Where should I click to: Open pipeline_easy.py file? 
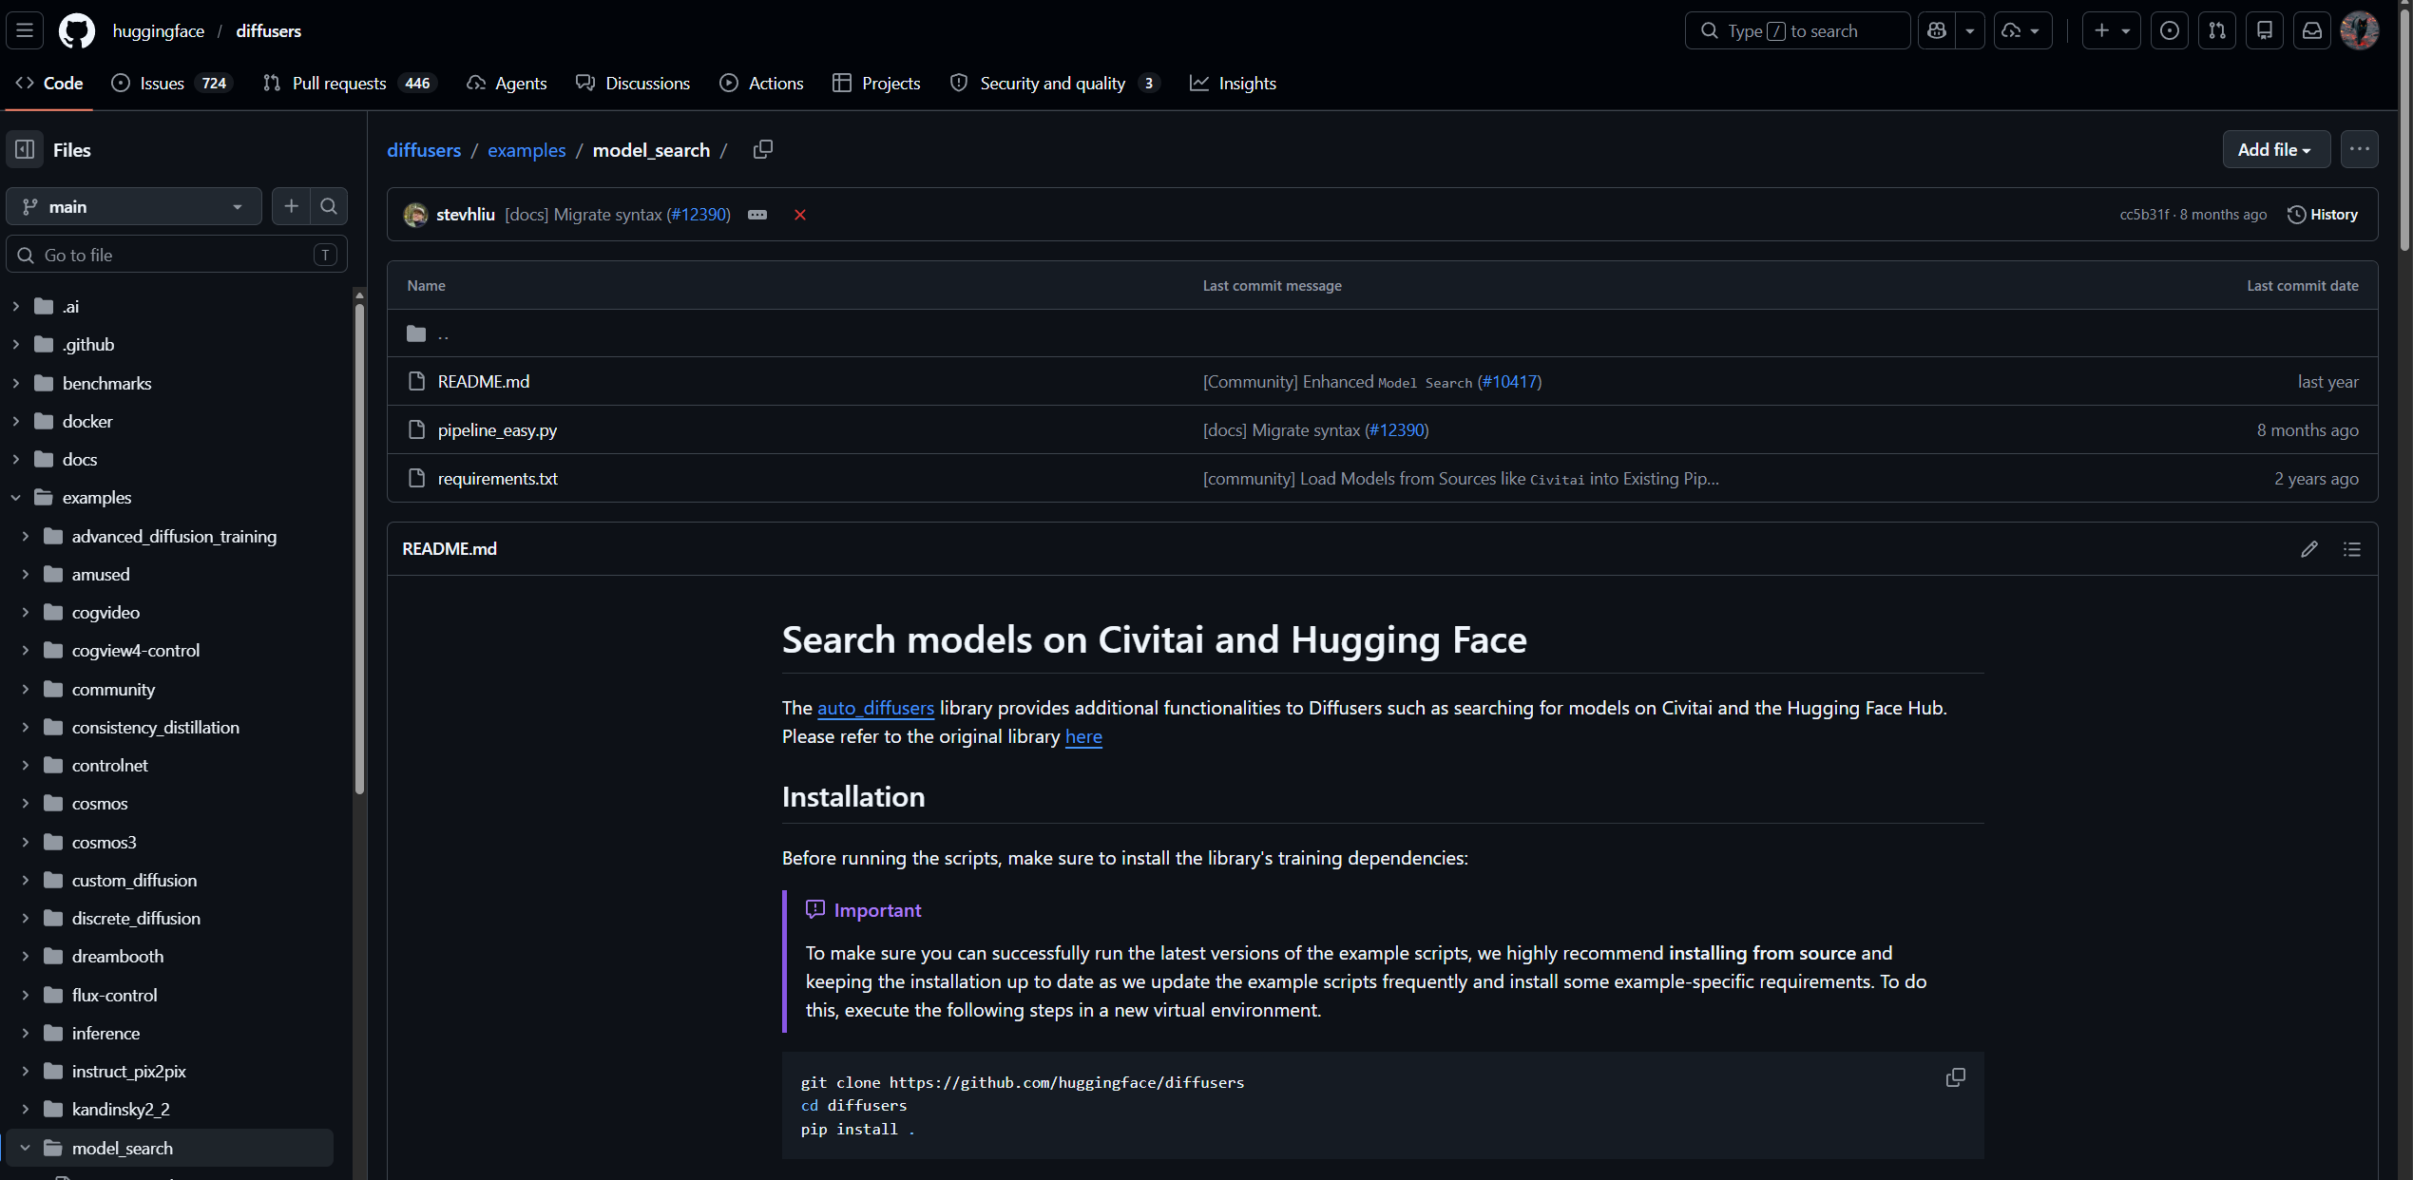coord(497,429)
